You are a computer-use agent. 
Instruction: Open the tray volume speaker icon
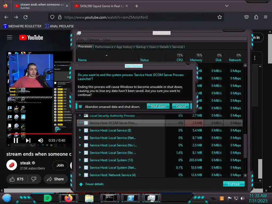pos(242,198)
